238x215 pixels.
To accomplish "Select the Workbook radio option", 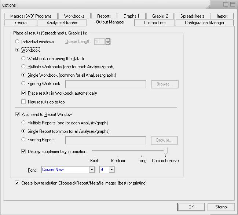I will (17, 50).
